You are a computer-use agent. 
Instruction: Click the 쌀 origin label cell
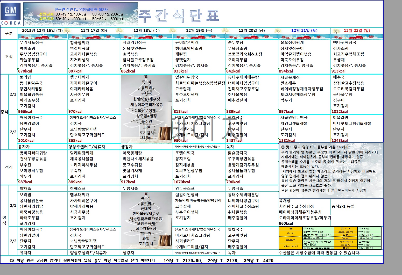point(291,228)
